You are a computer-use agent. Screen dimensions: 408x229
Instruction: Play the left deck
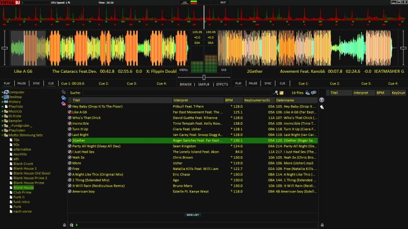click(7, 83)
